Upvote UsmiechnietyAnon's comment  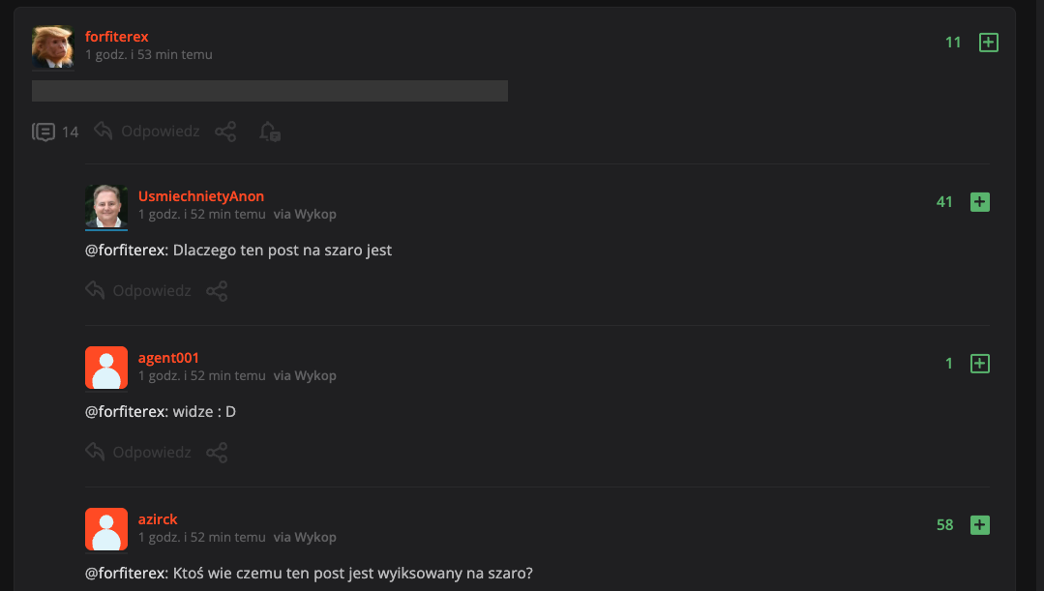[979, 202]
